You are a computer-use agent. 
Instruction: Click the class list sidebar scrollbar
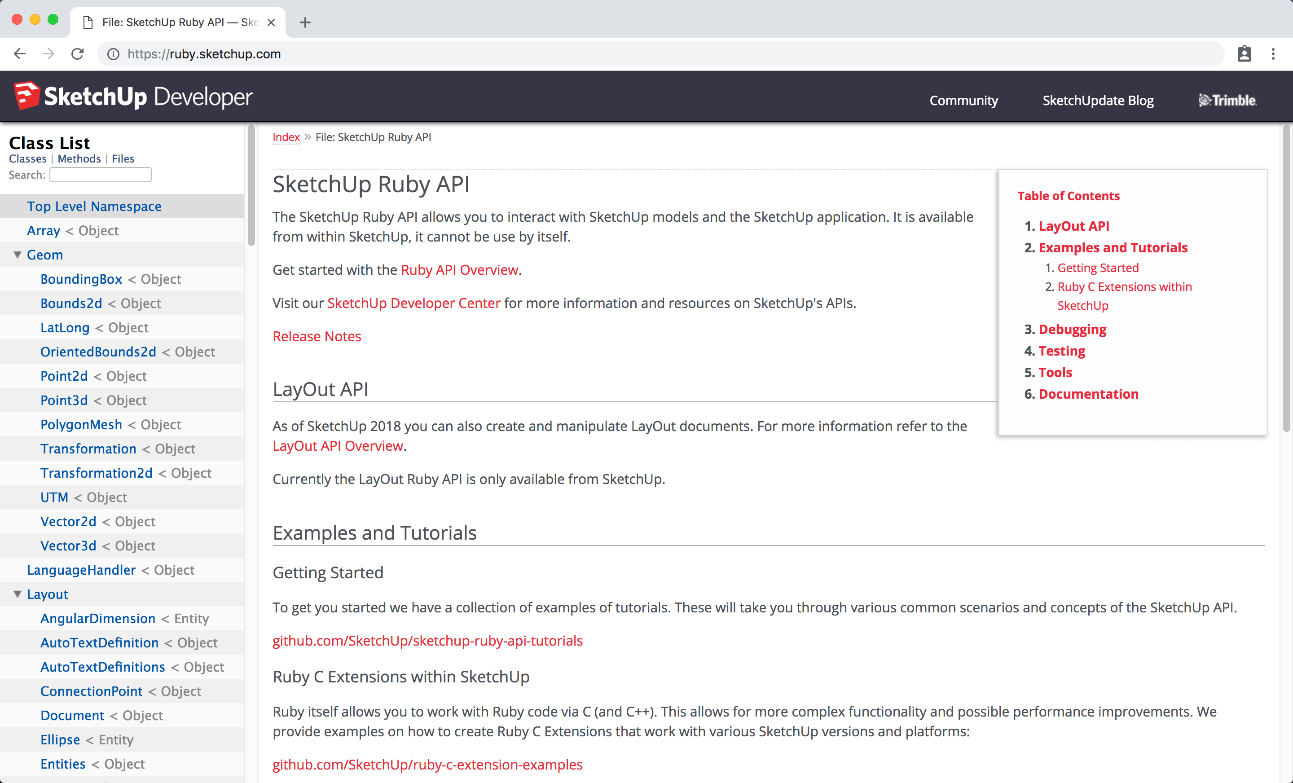click(251, 185)
